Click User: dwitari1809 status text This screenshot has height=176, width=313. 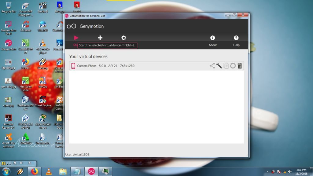pyautogui.click(x=77, y=154)
